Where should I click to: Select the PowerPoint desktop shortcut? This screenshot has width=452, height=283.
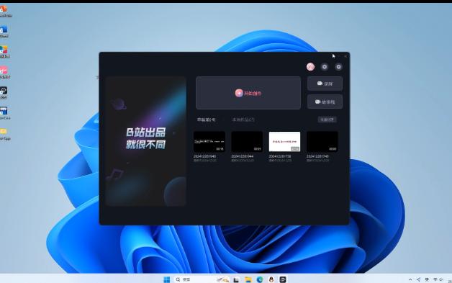coord(4,12)
